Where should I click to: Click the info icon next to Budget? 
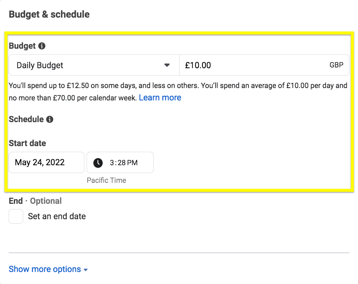[x=42, y=46]
